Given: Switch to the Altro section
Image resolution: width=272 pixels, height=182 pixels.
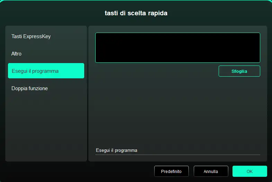Looking at the screenshot, I should tap(46, 54).
